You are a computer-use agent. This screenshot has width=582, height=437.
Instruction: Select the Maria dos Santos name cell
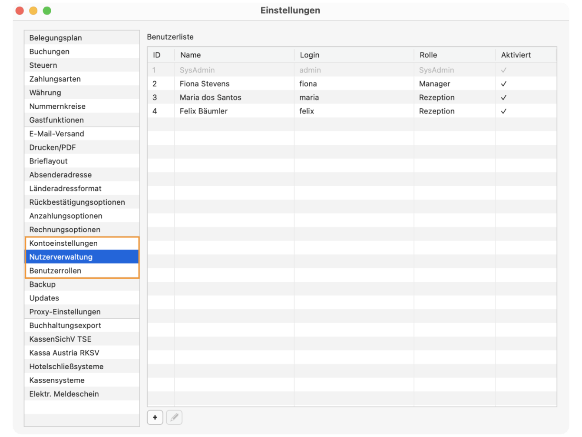[x=235, y=97]
